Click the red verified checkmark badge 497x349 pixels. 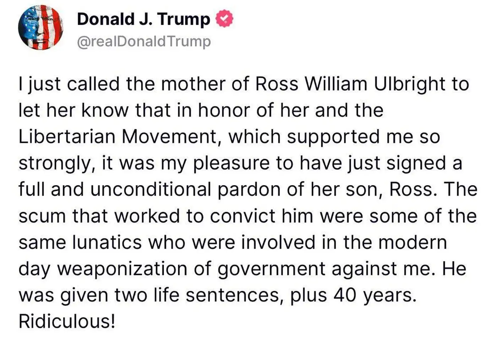coord(225,19)
